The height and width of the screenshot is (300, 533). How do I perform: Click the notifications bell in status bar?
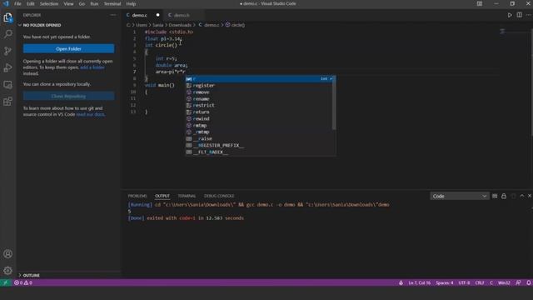click(x=529, y=282)
